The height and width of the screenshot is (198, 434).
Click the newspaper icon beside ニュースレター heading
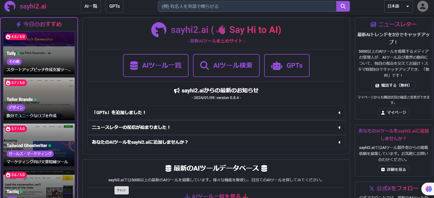coord(373,24)
